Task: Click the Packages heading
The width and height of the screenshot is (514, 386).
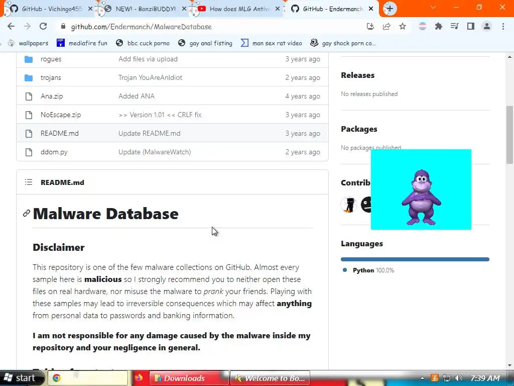Action: pos(359,129)
